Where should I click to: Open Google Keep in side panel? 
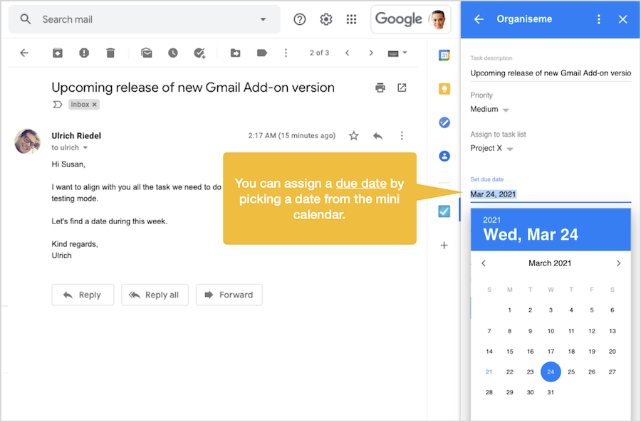click(444, 89)
